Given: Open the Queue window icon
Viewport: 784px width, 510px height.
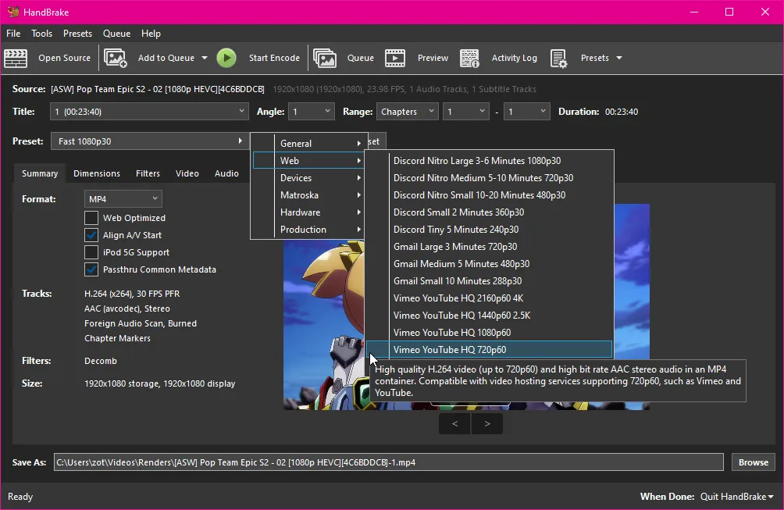Looking at the screenshot, I should coord(326,58).
